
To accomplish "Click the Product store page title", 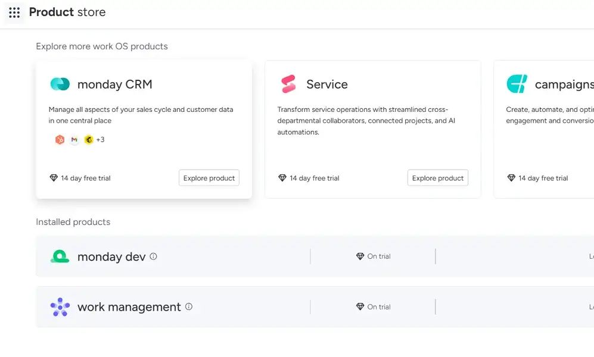I will click(67, 12).
